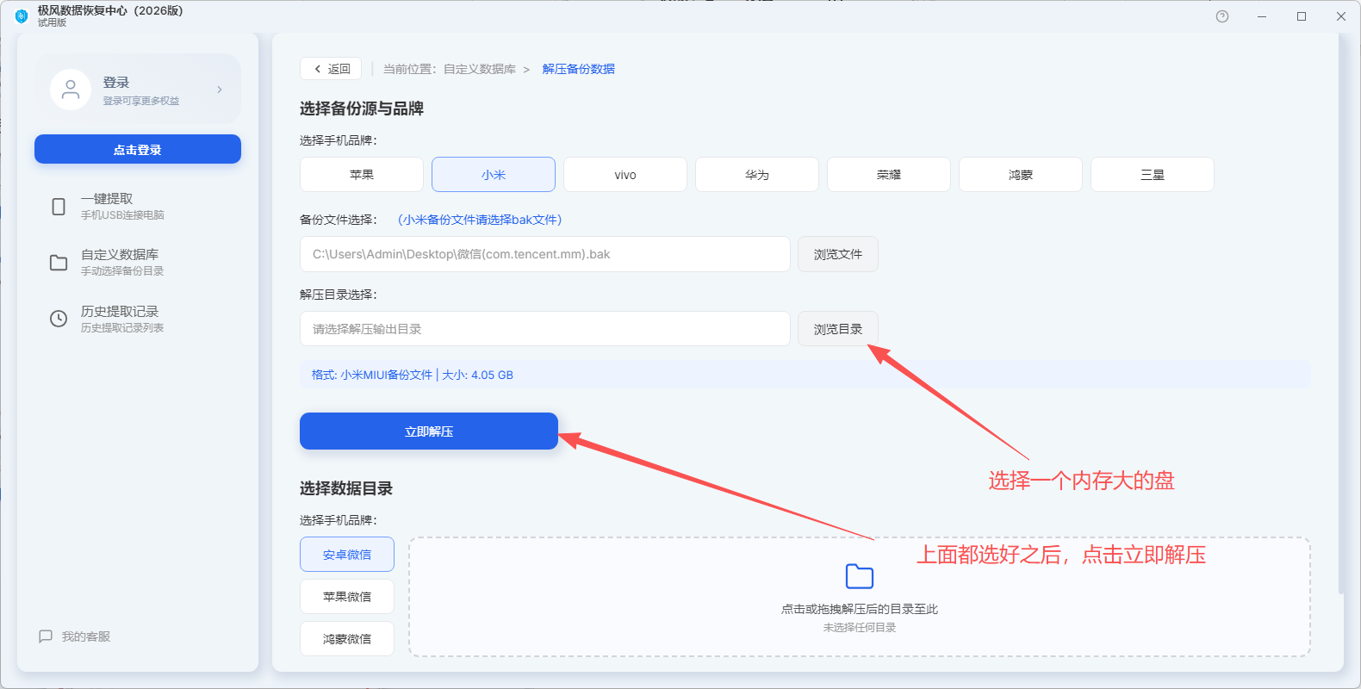Screen dimensions: 1361x689
Task: Expand login panel chevron arrow
Action: tap(220, 90)
